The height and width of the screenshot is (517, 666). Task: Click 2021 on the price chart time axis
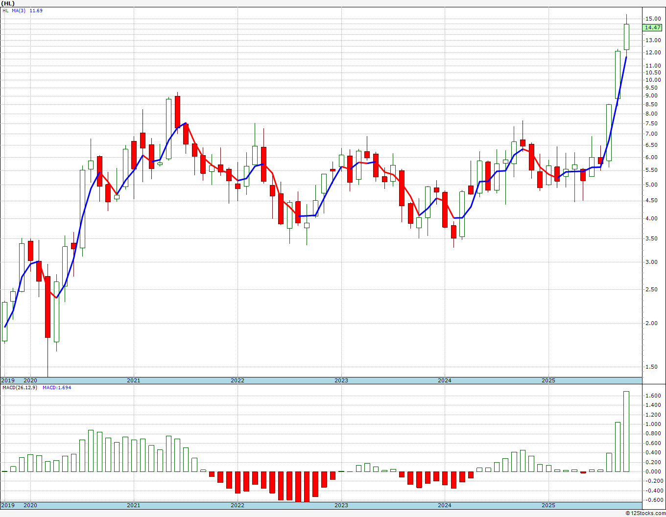click(x=134, y=380)
